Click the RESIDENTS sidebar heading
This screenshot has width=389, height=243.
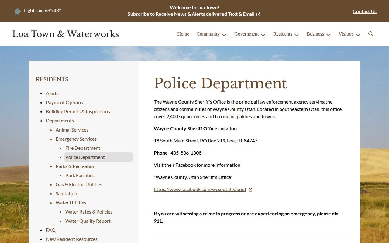pos(52,79)
